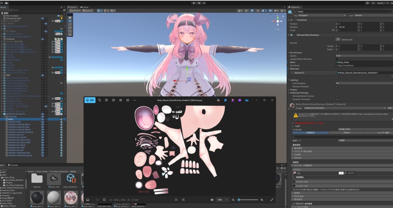Click the Step frame button in Unity toolbar
393x208 pixels.
click(x=204, y=3)
